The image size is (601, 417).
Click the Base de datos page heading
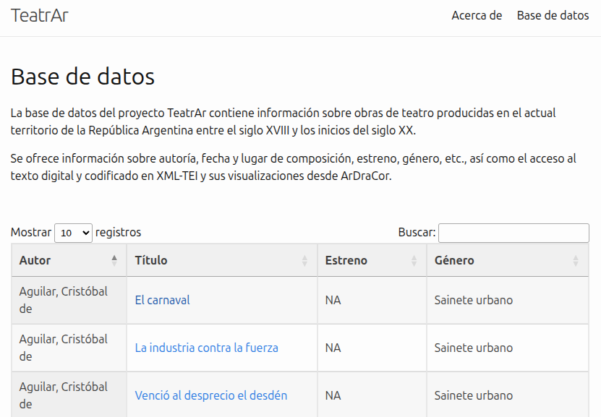[x=82, y=77]
